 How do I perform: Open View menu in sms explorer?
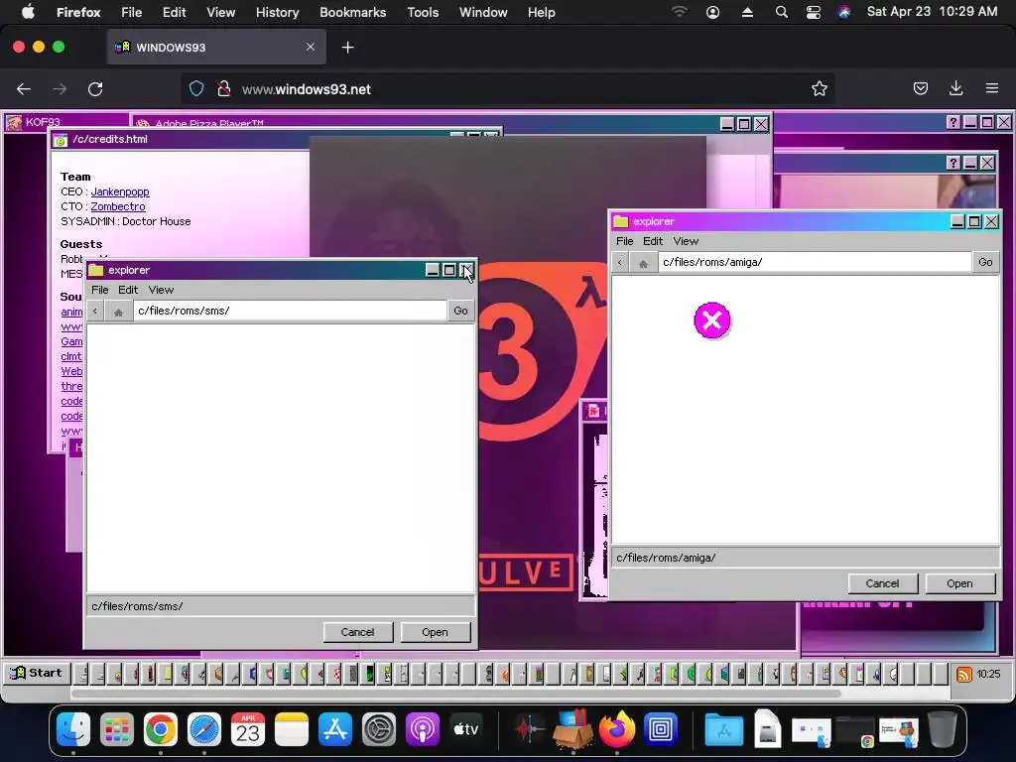pos(161,290)
